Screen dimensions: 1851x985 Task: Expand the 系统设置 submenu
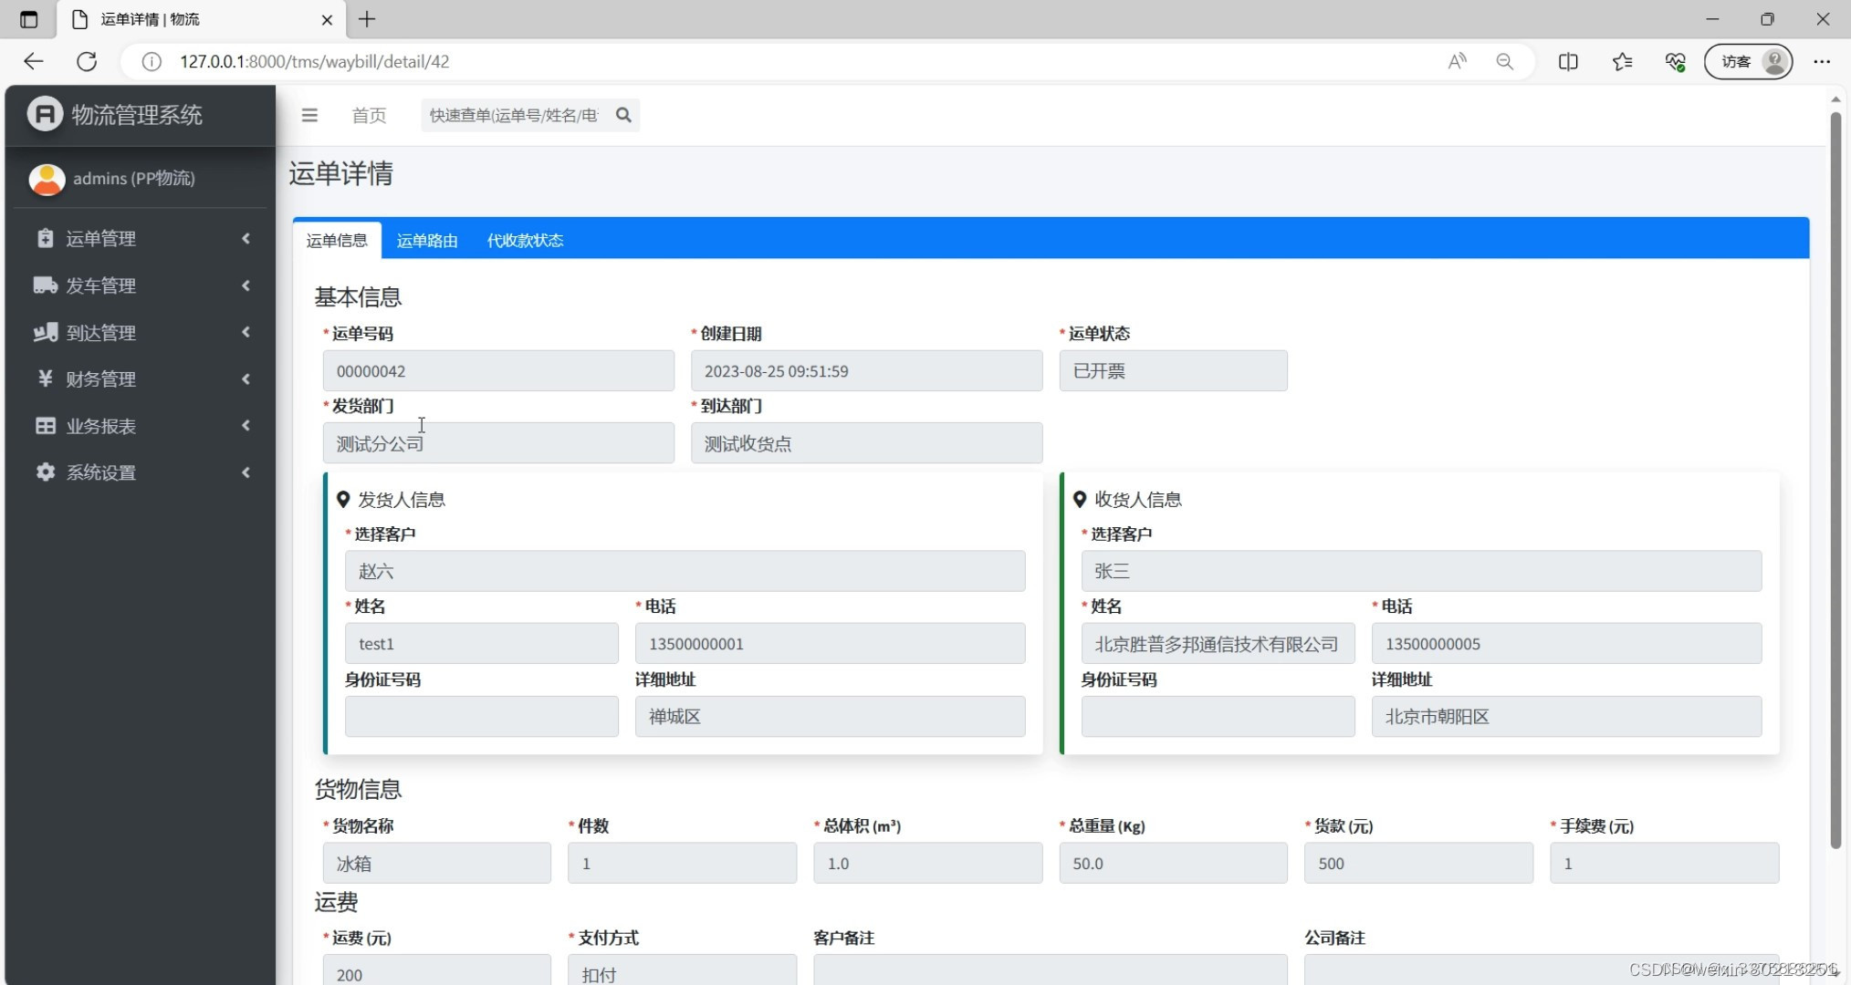[246, 472]
